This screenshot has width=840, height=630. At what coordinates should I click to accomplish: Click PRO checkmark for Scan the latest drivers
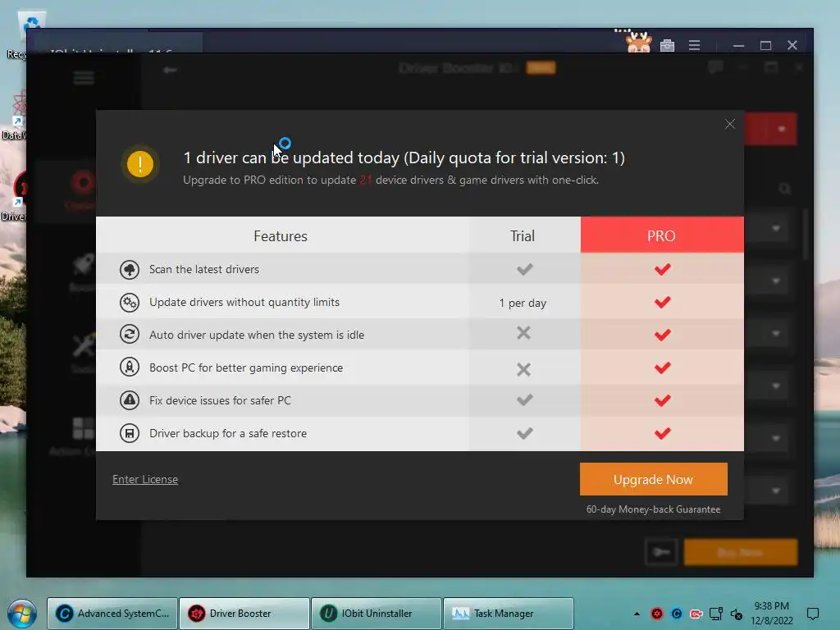pos(663,269)
